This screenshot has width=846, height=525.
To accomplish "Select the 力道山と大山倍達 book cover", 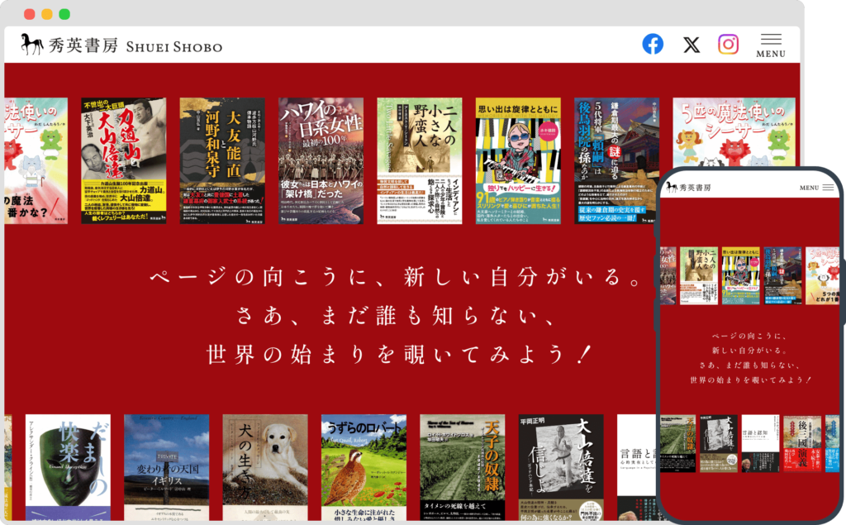I will click(x=123, y=161).
